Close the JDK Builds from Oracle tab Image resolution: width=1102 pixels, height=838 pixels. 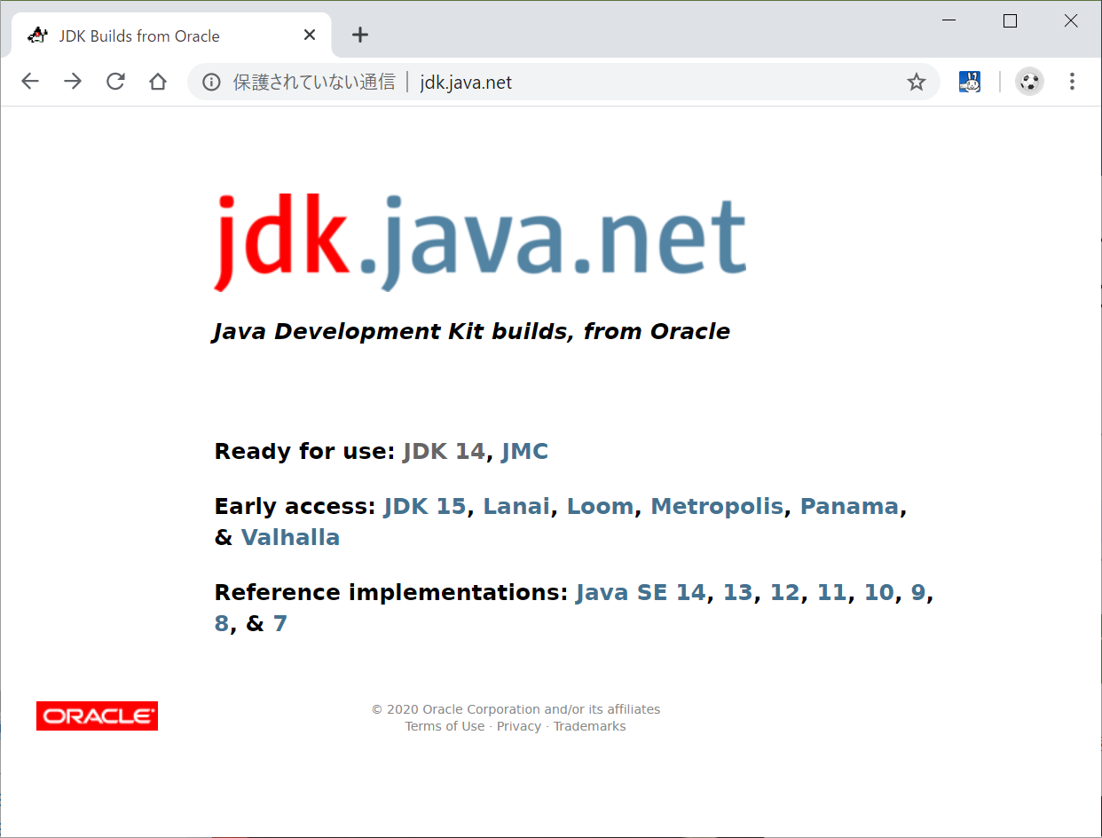(310, 36)
